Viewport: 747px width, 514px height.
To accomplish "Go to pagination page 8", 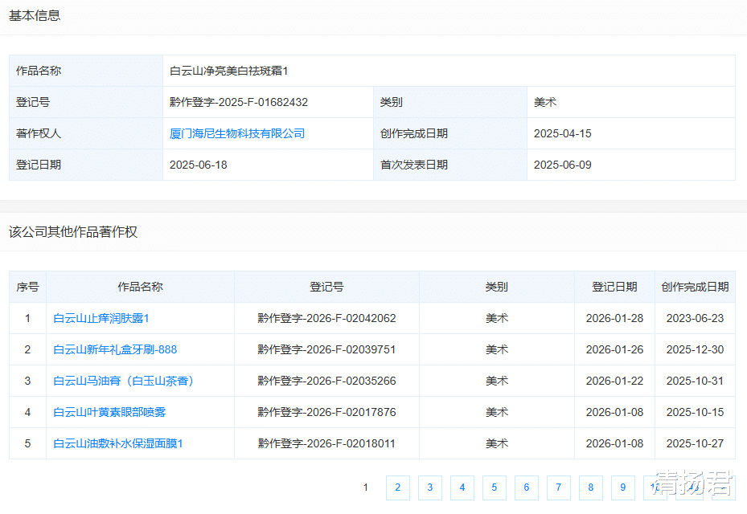I will click(x=591, y=487).
